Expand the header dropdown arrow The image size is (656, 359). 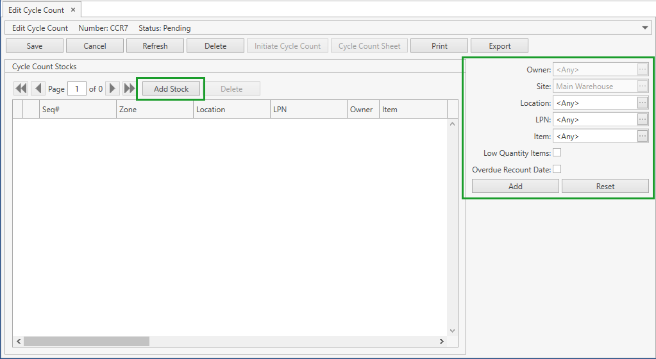click(x=646, y=28)
